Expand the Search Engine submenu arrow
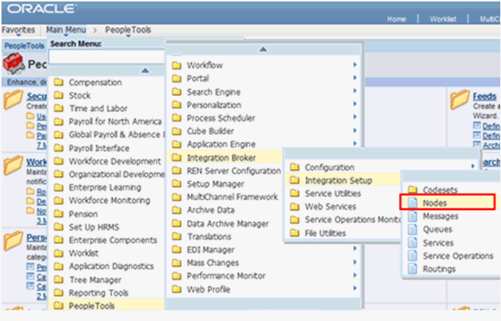The height and width of the screenshot is (321, 501). pyautogui.click(x=355, y=91)
